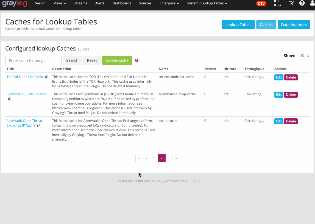315x224 pixels.
Task: Open the Show page size selector
Action: (304, 56)
